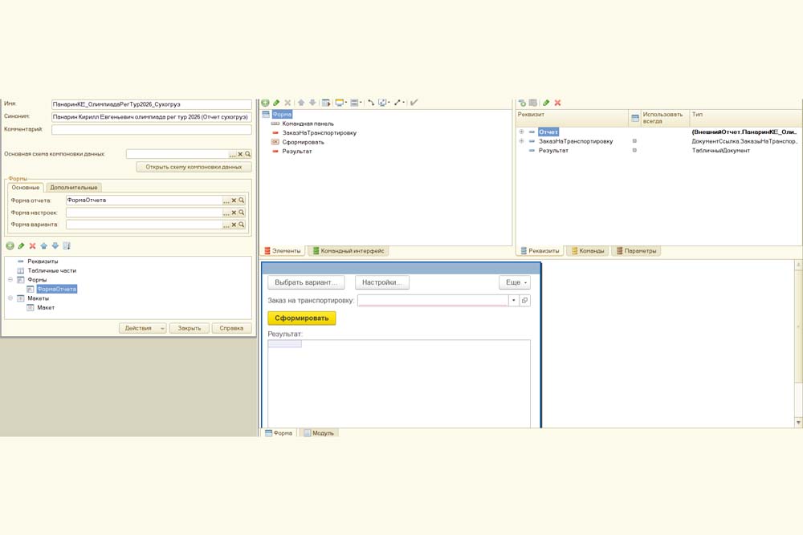Collapse the Формы tree node
The height and width of the screenshot is (535, 803).
10,280
